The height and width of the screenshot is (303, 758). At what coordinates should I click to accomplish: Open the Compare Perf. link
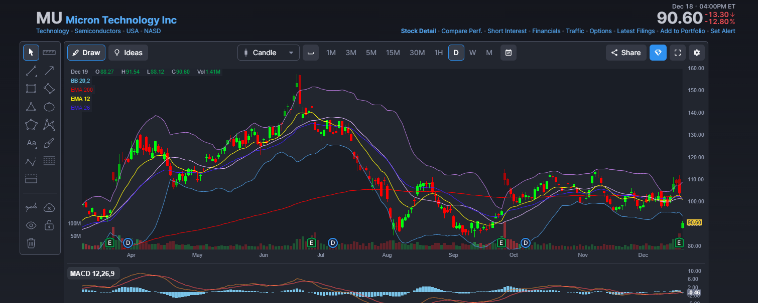461,31
